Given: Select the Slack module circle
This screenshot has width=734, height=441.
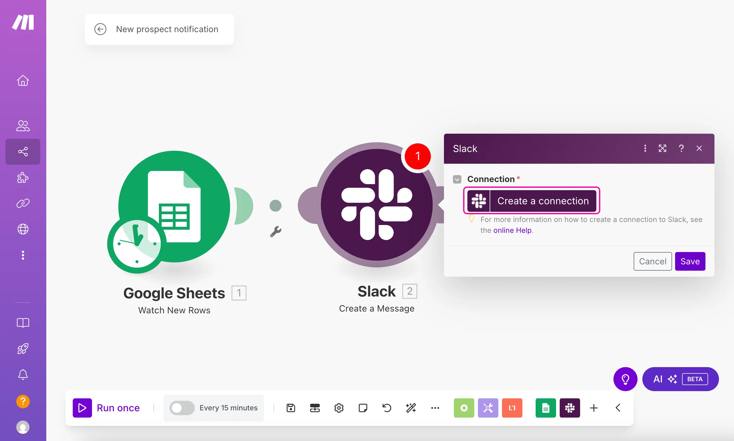Looking at the screenshot, I should coord(377,205).
